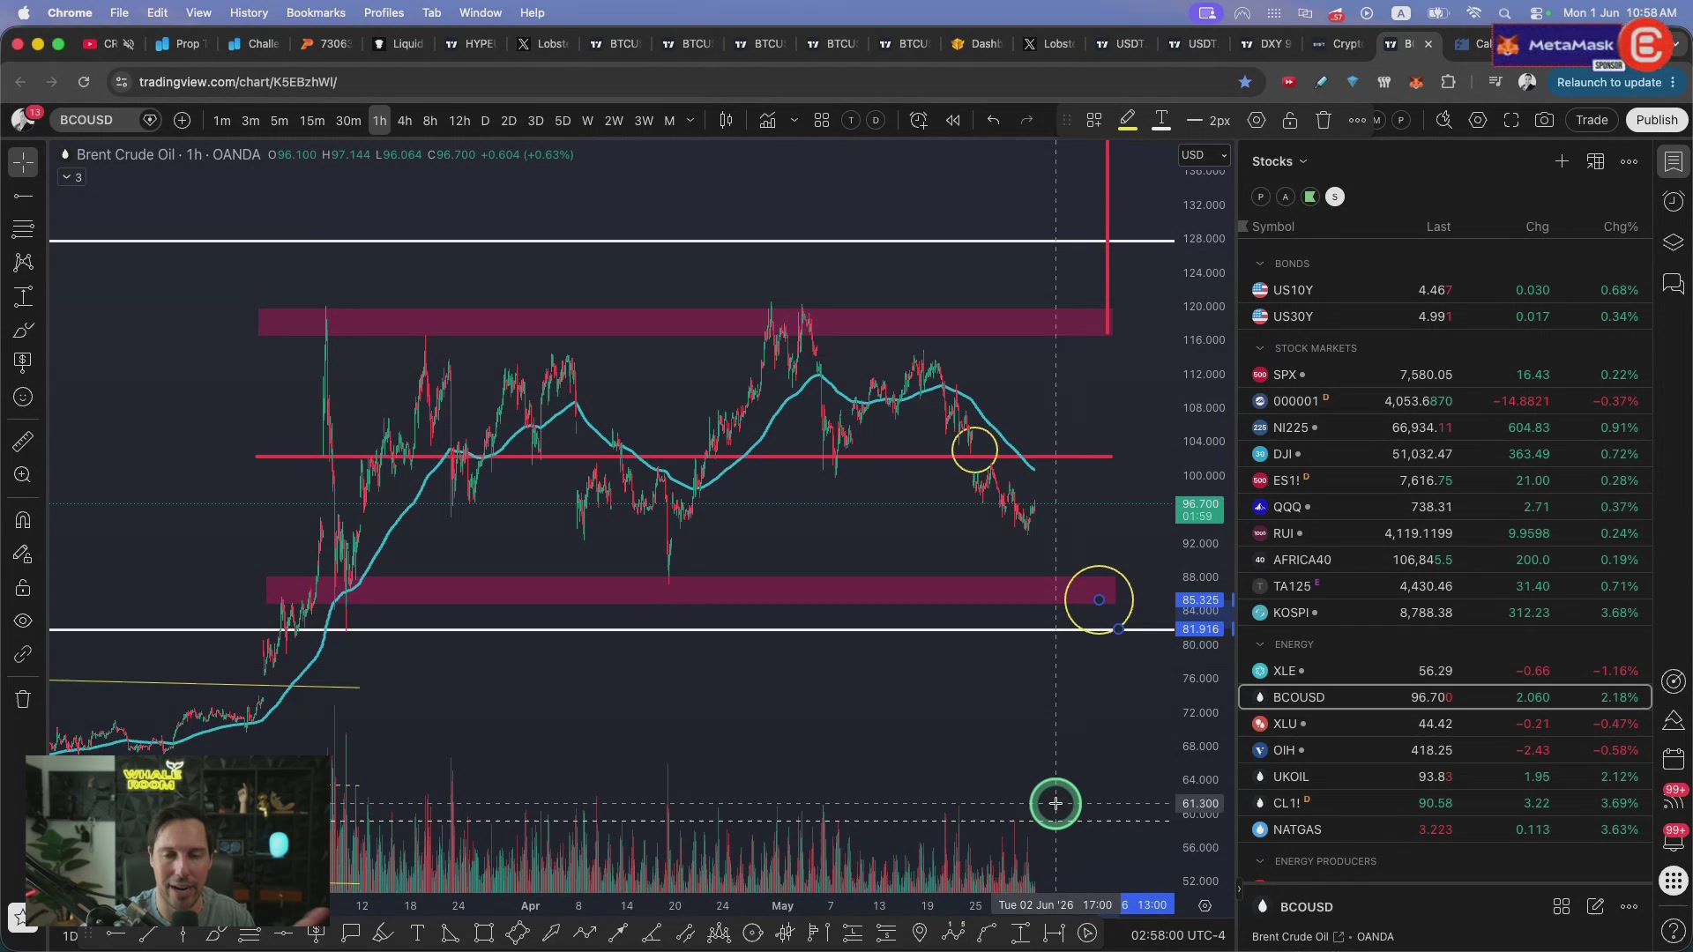Open bar replay mode
Screen dimensions: 1693x952
(953, 121)
